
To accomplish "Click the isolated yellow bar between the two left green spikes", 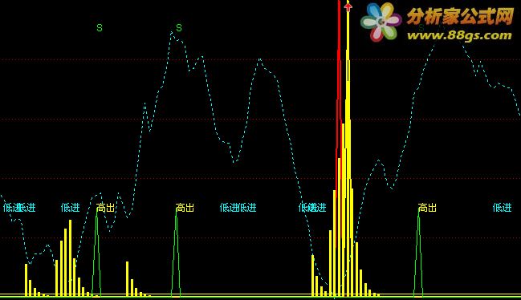I will [128, 279].
